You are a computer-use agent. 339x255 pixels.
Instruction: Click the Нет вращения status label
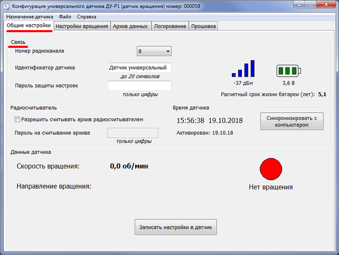pos(271,187)
